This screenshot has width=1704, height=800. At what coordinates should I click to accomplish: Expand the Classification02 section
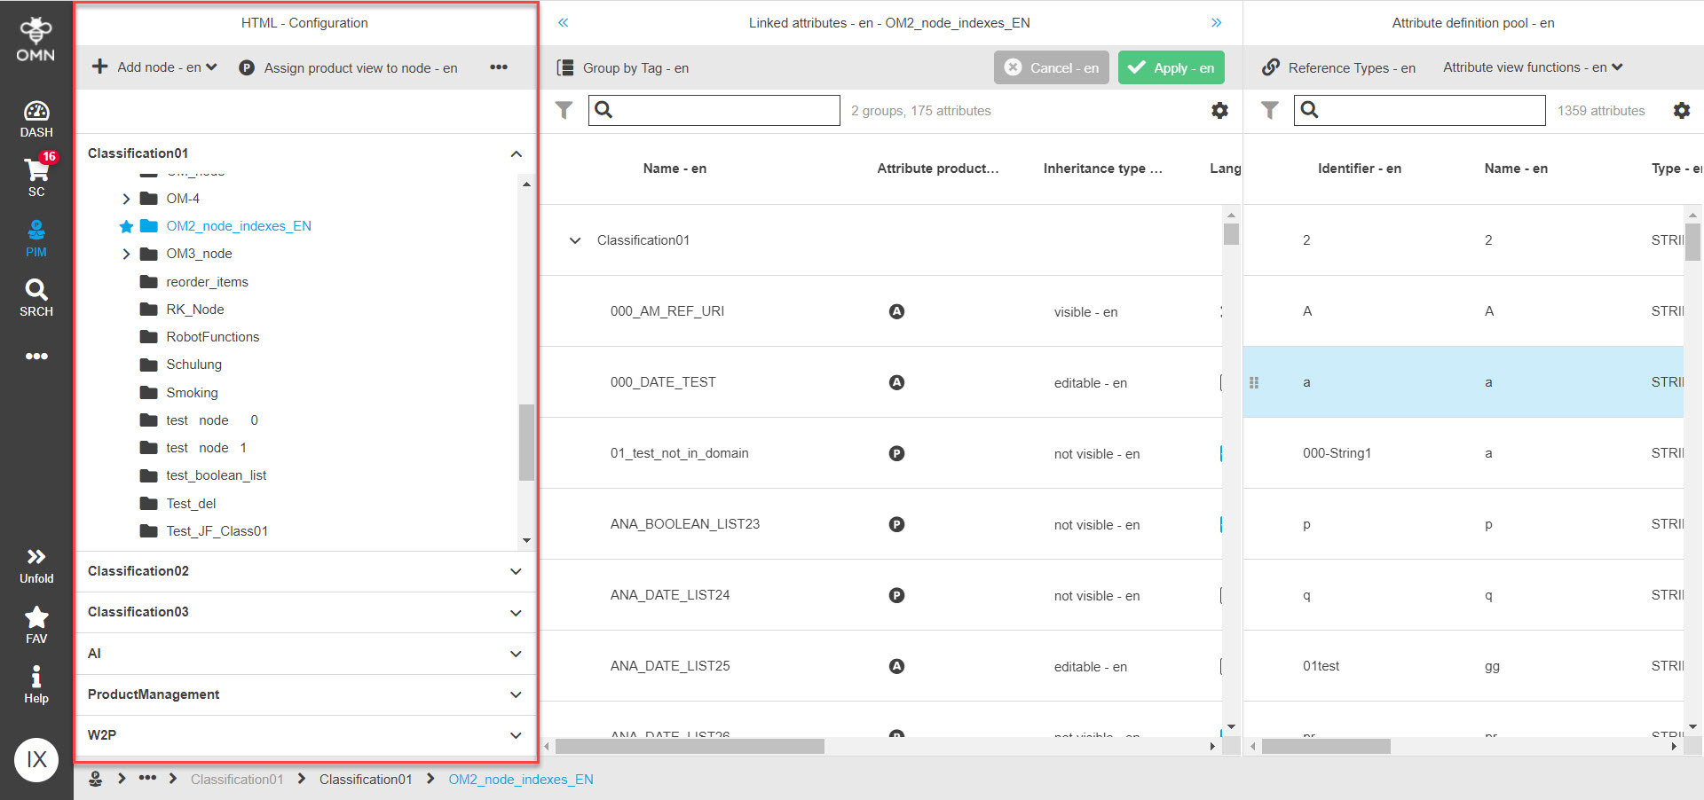(515, 571)
